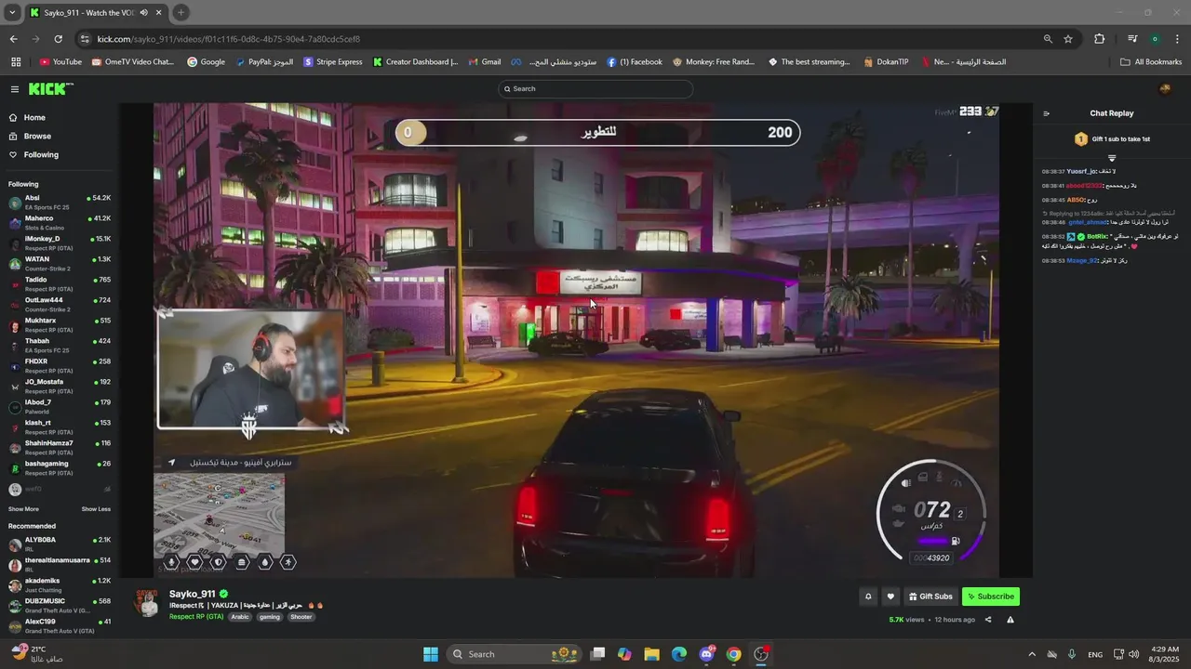Open FHDXR channel in Following list
This screenshot has height=669, width=1191.
click(x=60, y=365)
